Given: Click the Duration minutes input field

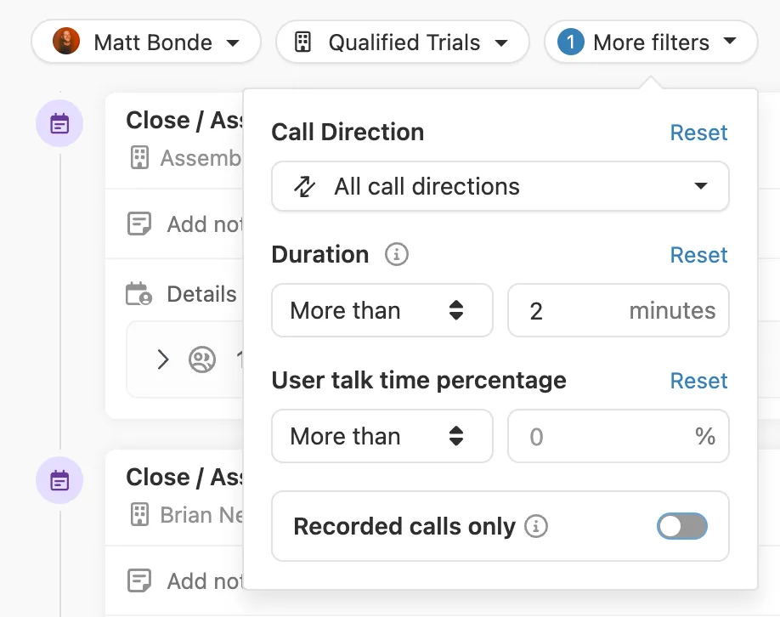Looking at the screenshot, I should point(619,310).
